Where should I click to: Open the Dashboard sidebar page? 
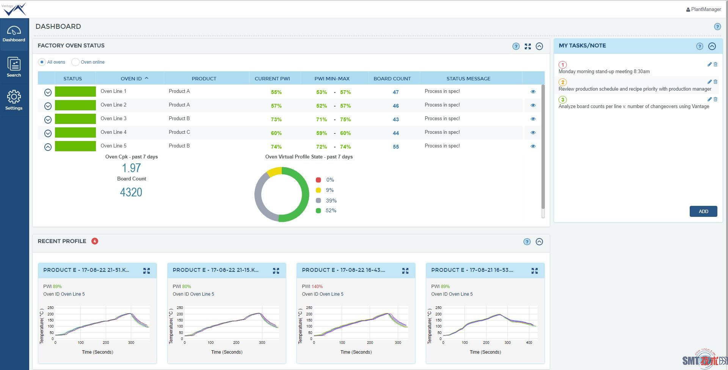tap(14, 34)
